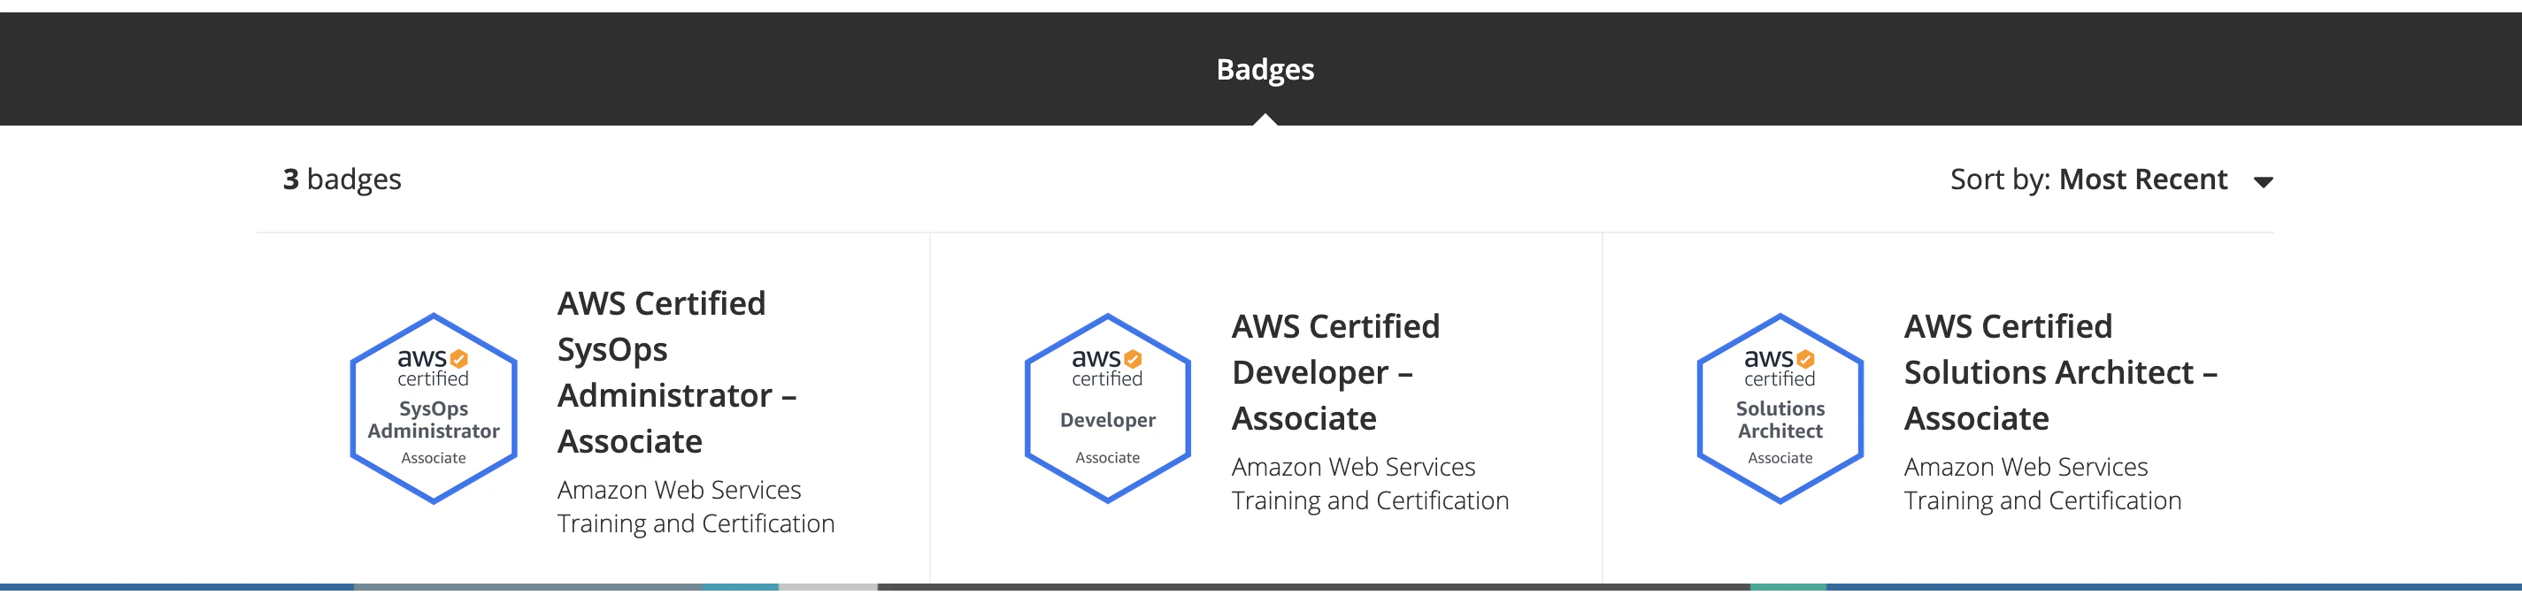Viewport: 2522px width, 603px height.
Task: Click the orange checkmark on SysOps badge
Action: 459,359
